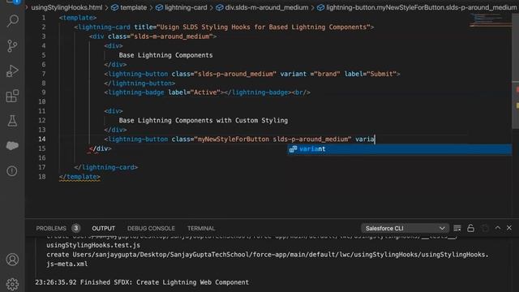519x292 pixels.
Task: Open the Search view in activity bar
Action: click(x=12, y=21)
